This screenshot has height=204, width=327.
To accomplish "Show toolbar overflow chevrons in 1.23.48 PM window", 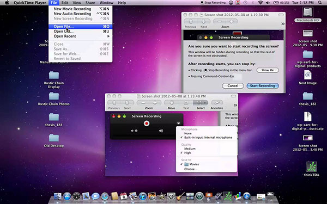I will point(235,105).
